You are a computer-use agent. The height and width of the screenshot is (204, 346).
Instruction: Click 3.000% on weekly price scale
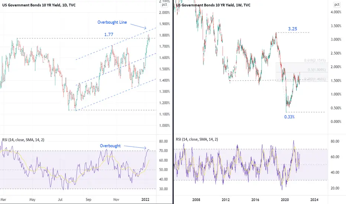point(336,39)
